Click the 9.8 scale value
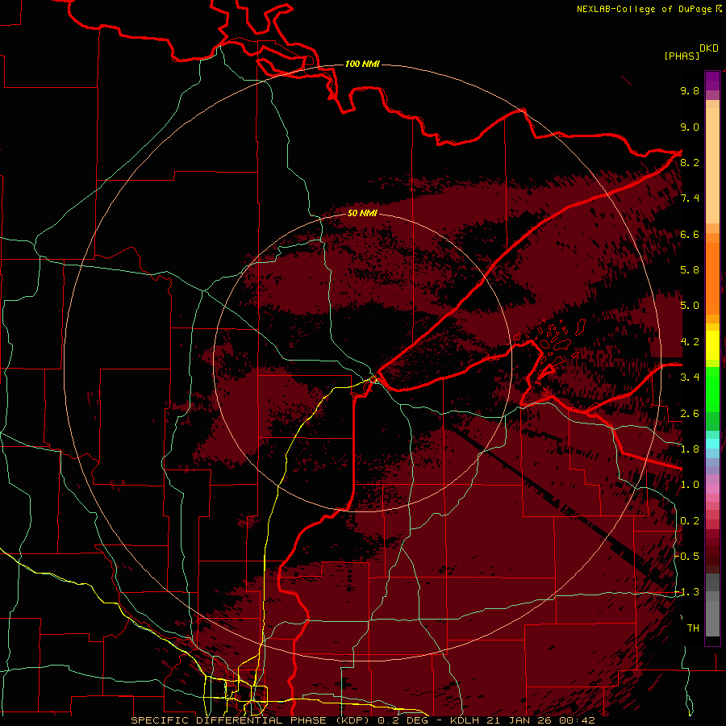 point(690,90)
